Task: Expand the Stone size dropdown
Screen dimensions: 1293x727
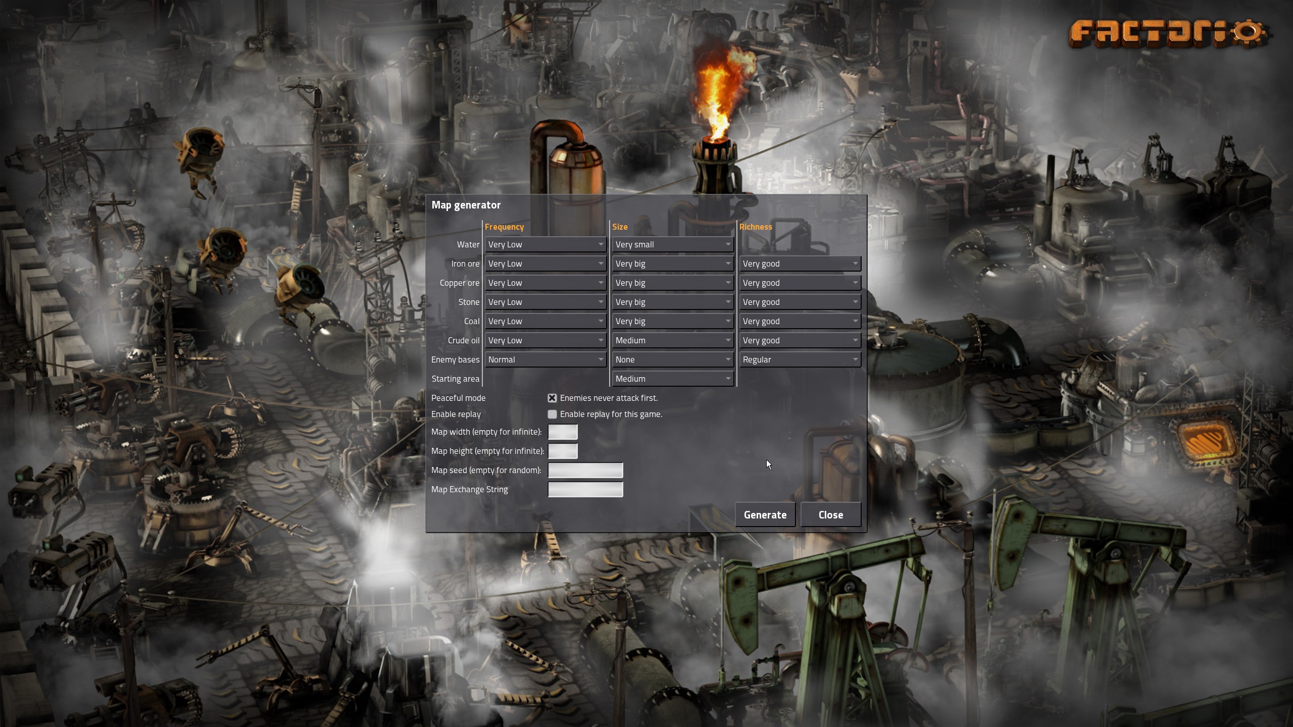Action: point(671,302)
